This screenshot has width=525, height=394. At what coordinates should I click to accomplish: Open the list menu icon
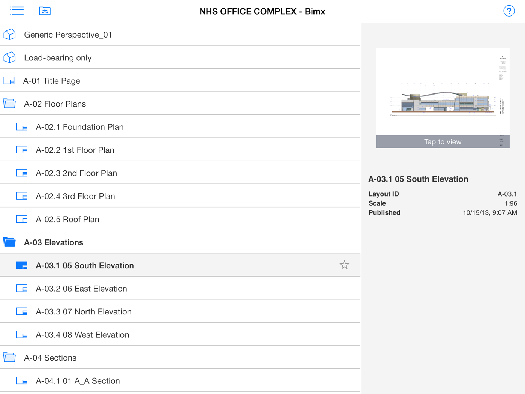(17, 11)
